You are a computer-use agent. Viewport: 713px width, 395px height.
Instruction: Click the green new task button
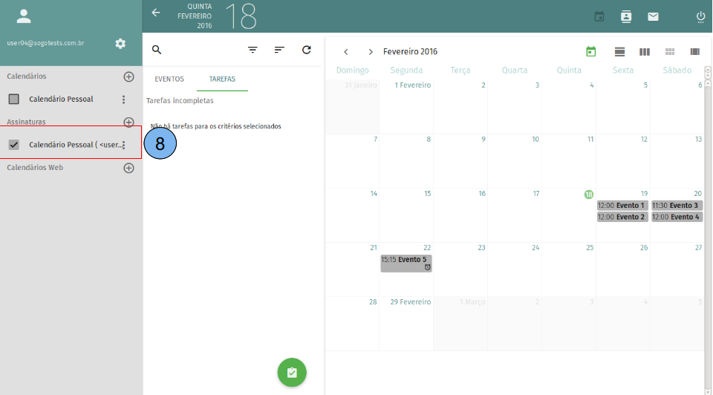click(x=292, y=372)
